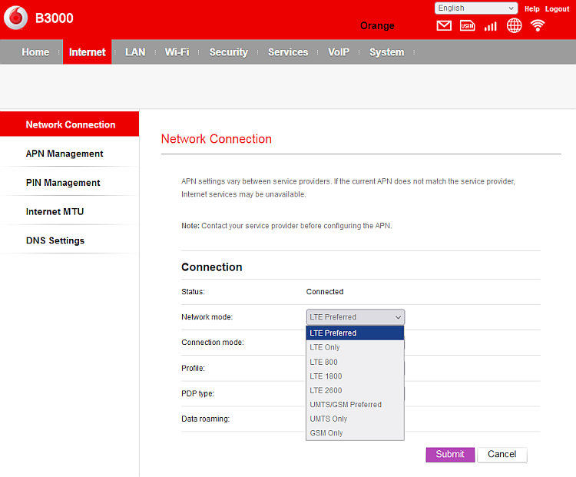Open the Security tab
This screenshot has height=477, width=576.
point(228,52)
